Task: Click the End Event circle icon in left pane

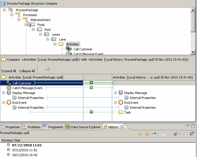Action: coord(9,102)
